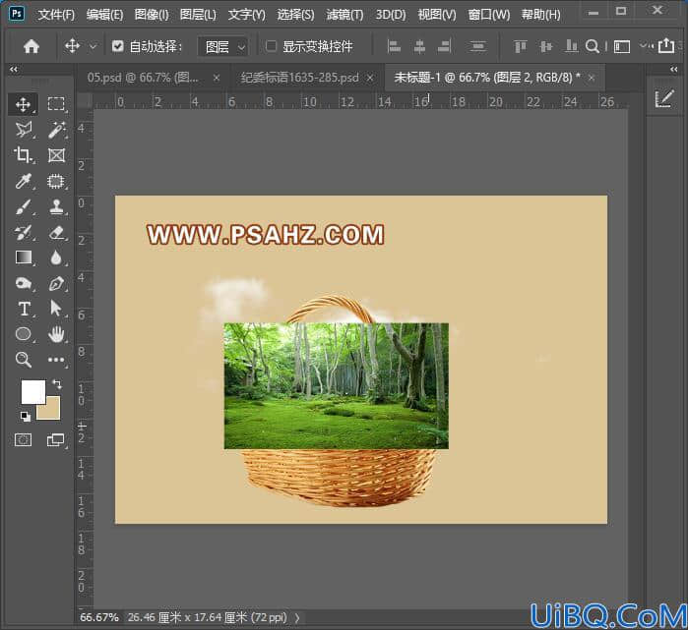Select the Hand tool
Image resolution: width=688 pixels, height=630 pixels.
[56, 334]
